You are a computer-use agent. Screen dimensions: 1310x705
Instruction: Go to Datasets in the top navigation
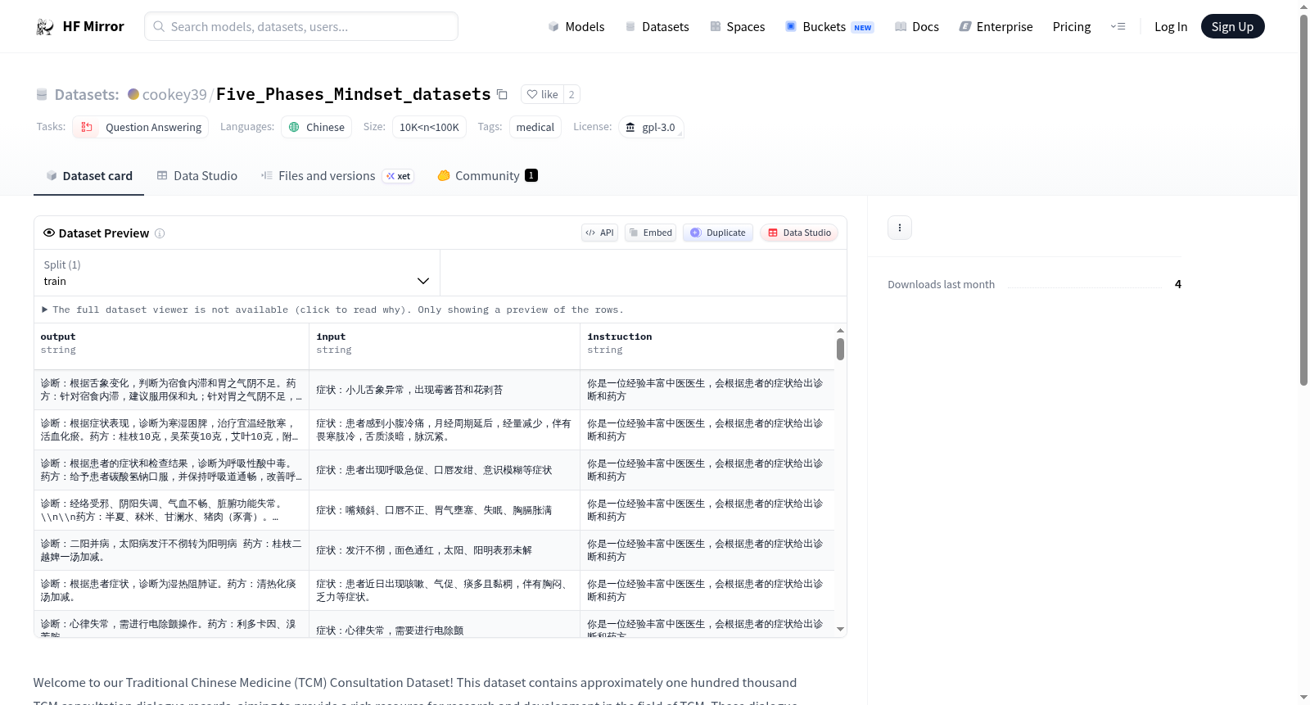(x=657, y=26)
